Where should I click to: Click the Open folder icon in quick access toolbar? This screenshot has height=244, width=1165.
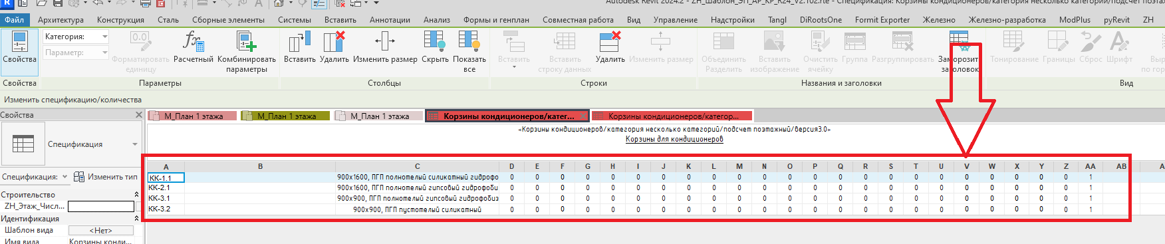click(x=41, y=3)
